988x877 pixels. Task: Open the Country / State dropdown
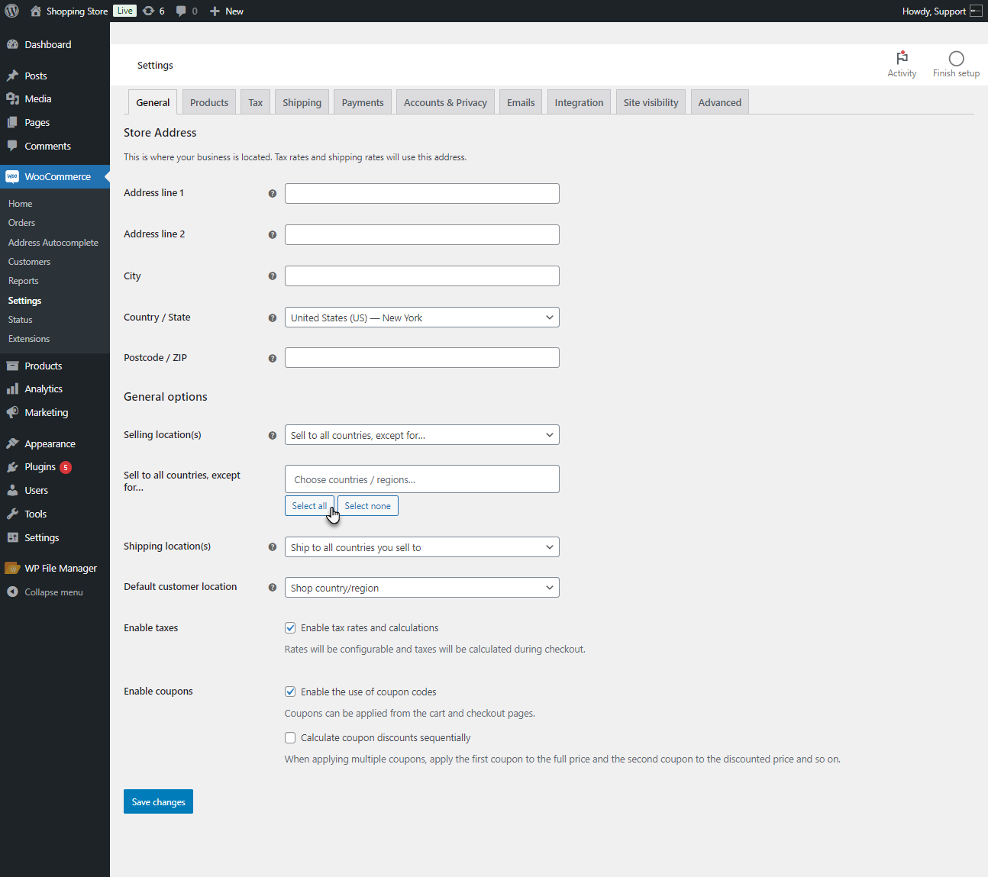[x=422, y=318]
